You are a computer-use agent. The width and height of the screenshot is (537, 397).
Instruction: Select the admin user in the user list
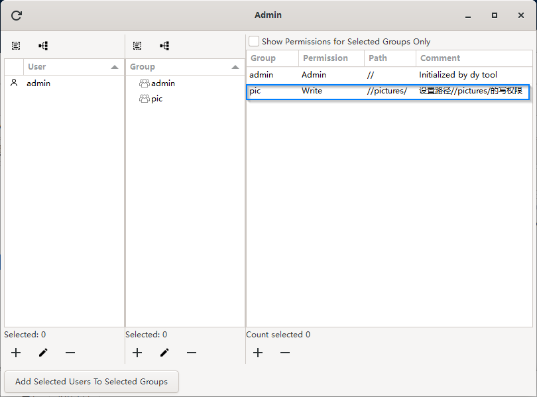click(x=38, y=83)
